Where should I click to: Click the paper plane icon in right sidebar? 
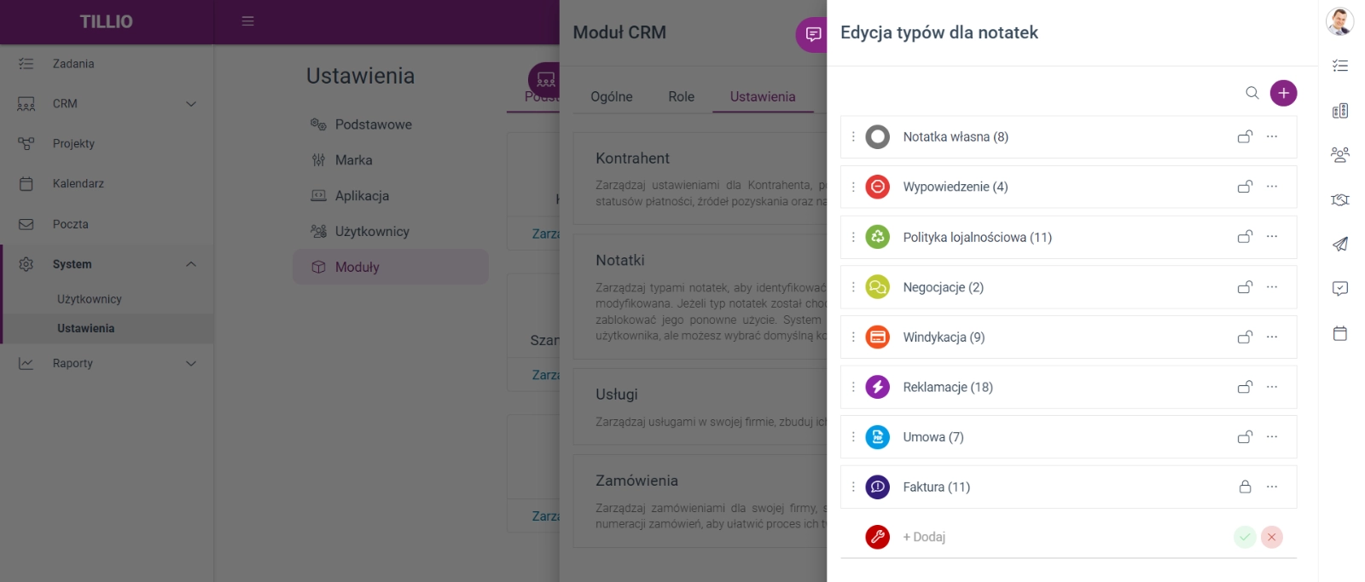[1339, 244]
